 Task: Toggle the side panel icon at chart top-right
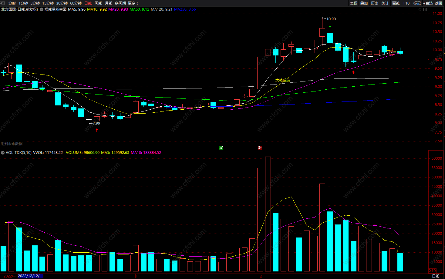[425, 9]
